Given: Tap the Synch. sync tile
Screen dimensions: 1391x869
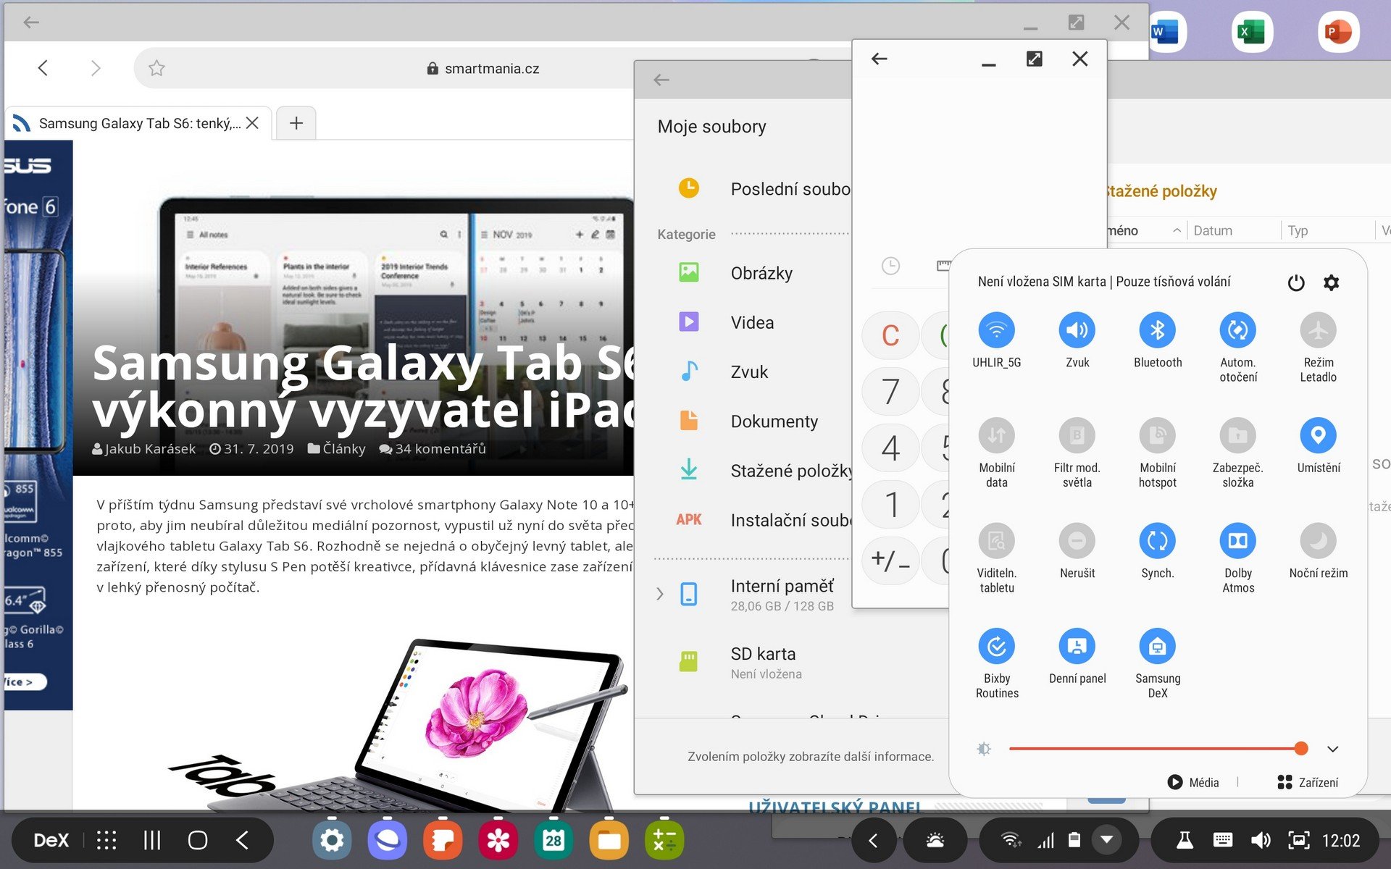Looking at the screenshot, I should 1157,541.
